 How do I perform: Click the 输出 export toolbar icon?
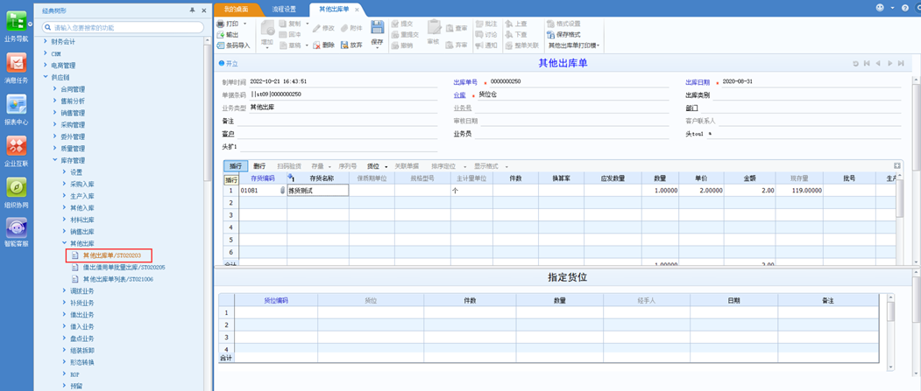click(x=221, y=35)
